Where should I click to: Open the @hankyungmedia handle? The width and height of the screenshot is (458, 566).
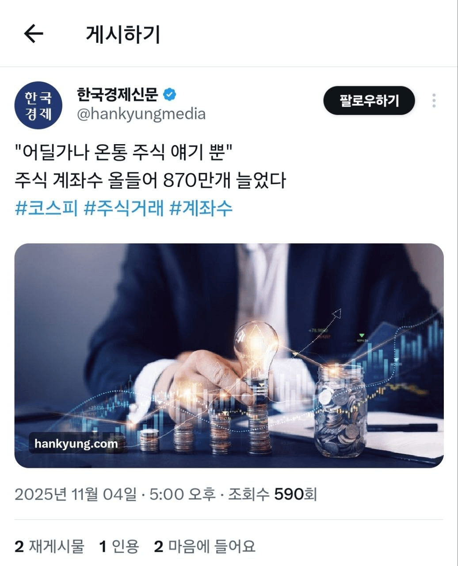click(141, 114)
